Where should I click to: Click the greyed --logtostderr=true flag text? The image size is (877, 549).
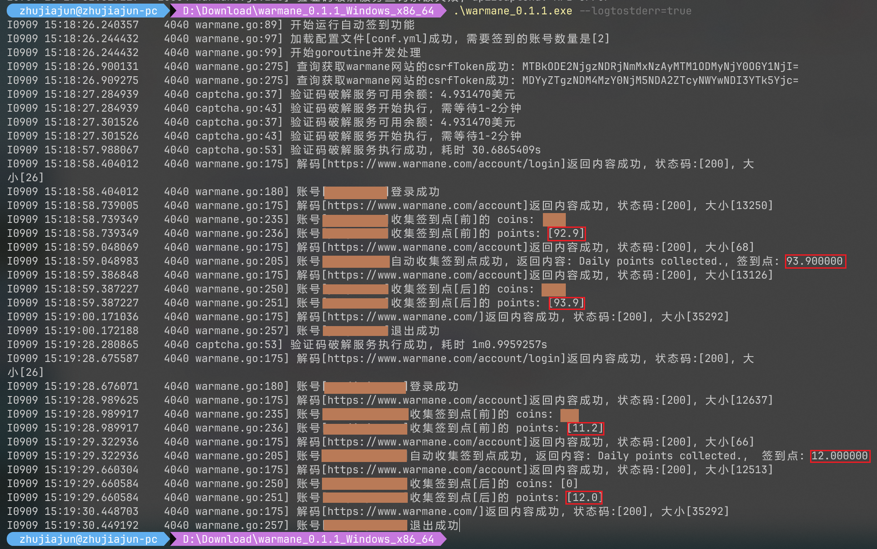pyautogui.click(x=635, y=11)
